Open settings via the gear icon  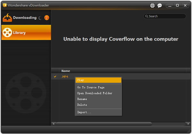(152, 5)
